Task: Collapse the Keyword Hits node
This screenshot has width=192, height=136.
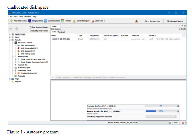Action: click(x=13, y=57)
